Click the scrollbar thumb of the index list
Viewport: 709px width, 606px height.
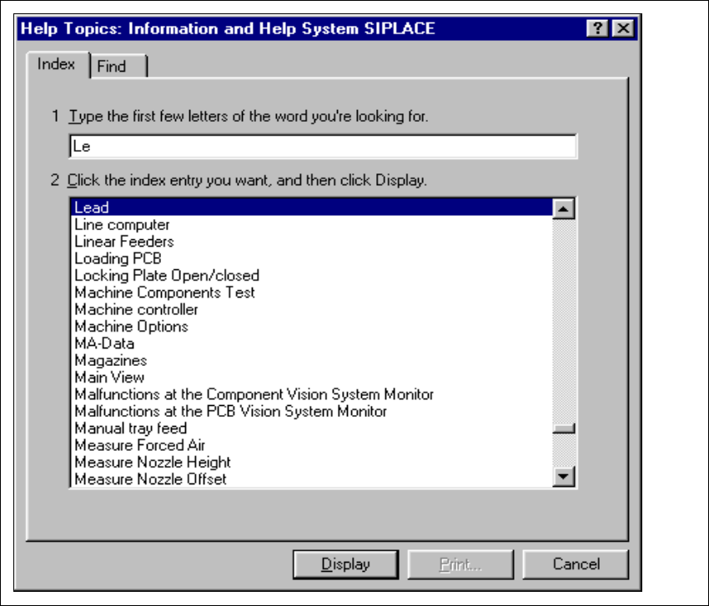(x=563, y=428)
